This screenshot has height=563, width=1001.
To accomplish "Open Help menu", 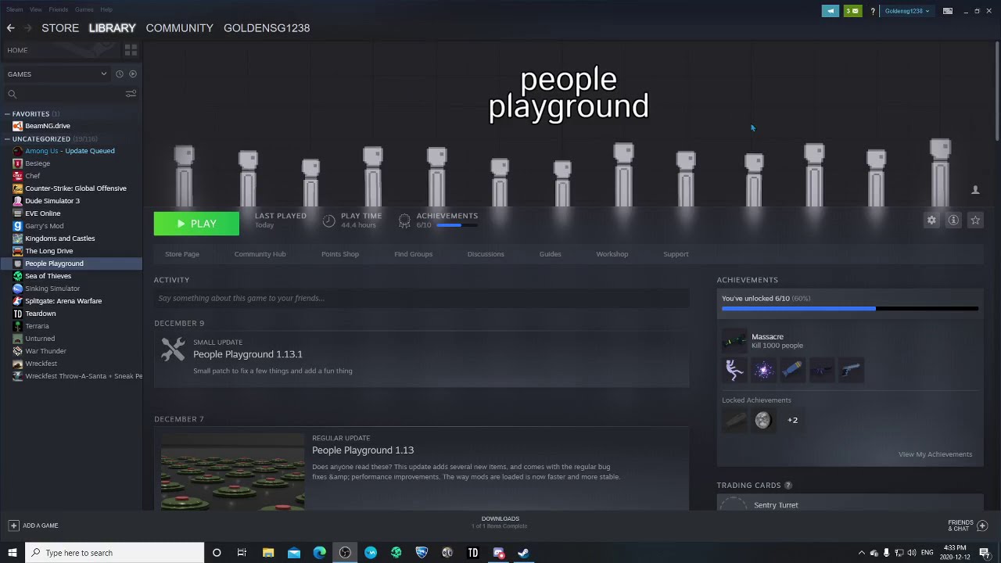I will 106,9.
